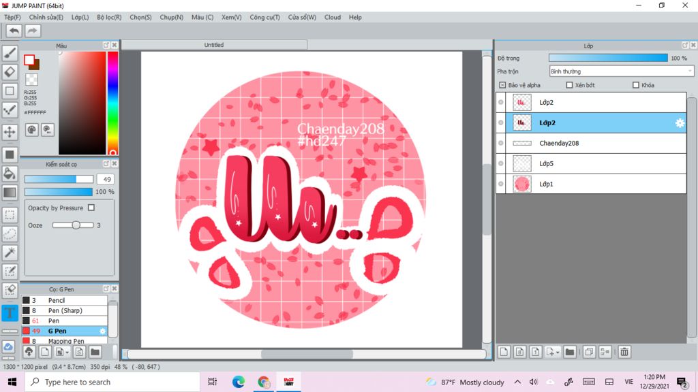
Task: Click the new blank layer icon
Action: tap(504, 352)
